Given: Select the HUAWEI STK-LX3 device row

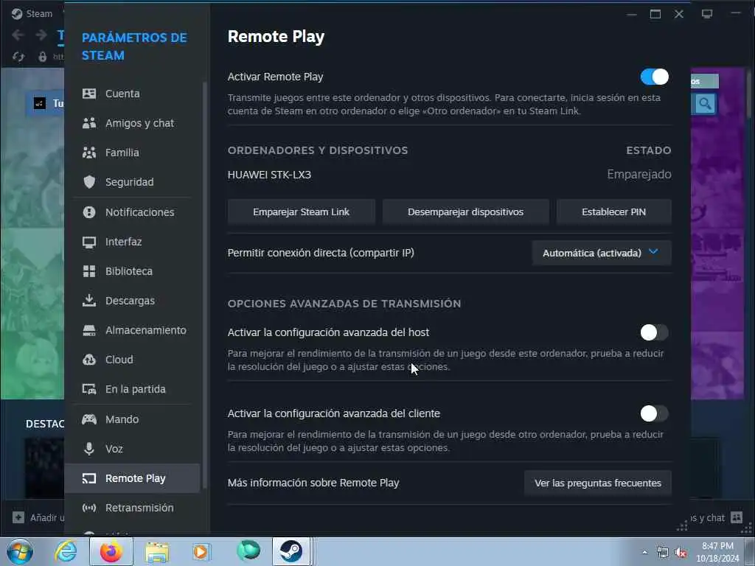Looking at the screenshot, I should tap(449, 174).
